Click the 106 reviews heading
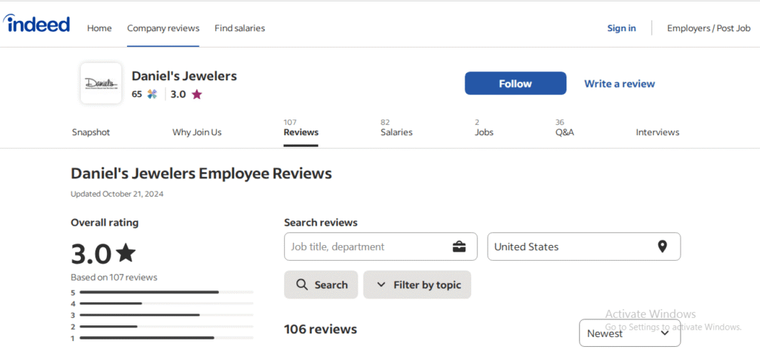The image size is (760, 352). point(321,329)
